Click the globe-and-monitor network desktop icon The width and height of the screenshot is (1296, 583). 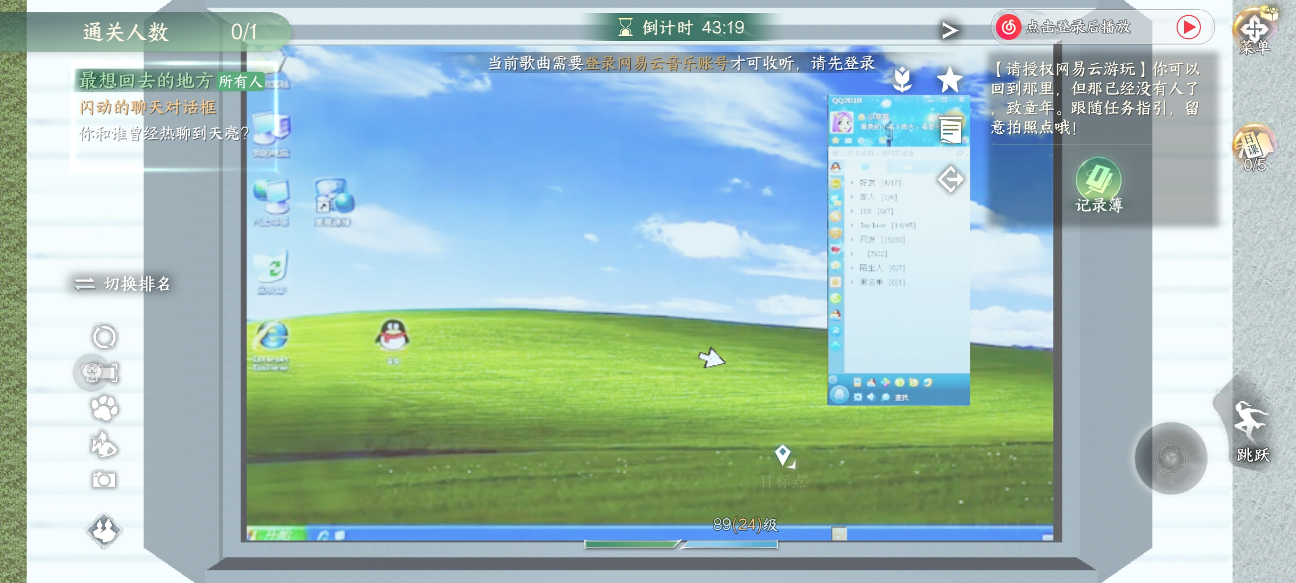(x=272, y=202)
